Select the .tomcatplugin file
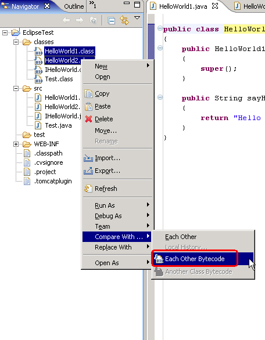This screenshot has width=265, height=340. click(x=53, y=181)
